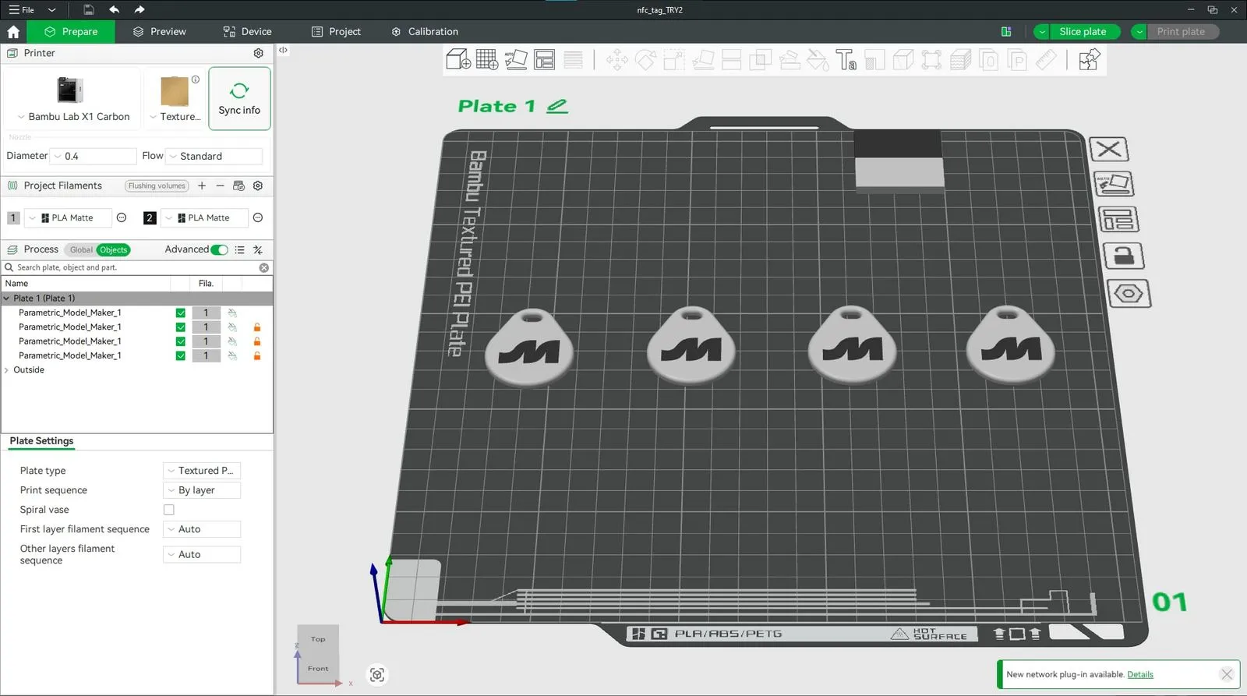Screen dimensions: 1247x696
Task: Add a filament with plus icon
Action: (202, 185)
